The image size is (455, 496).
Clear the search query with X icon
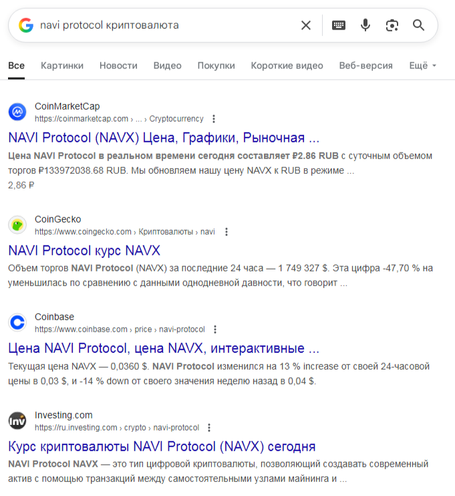306,25
